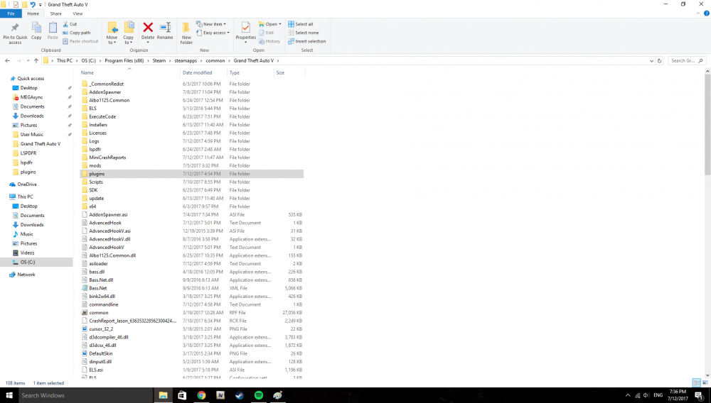Open the recent locations dropdown
711x403 pixels.
pos(28,60)
